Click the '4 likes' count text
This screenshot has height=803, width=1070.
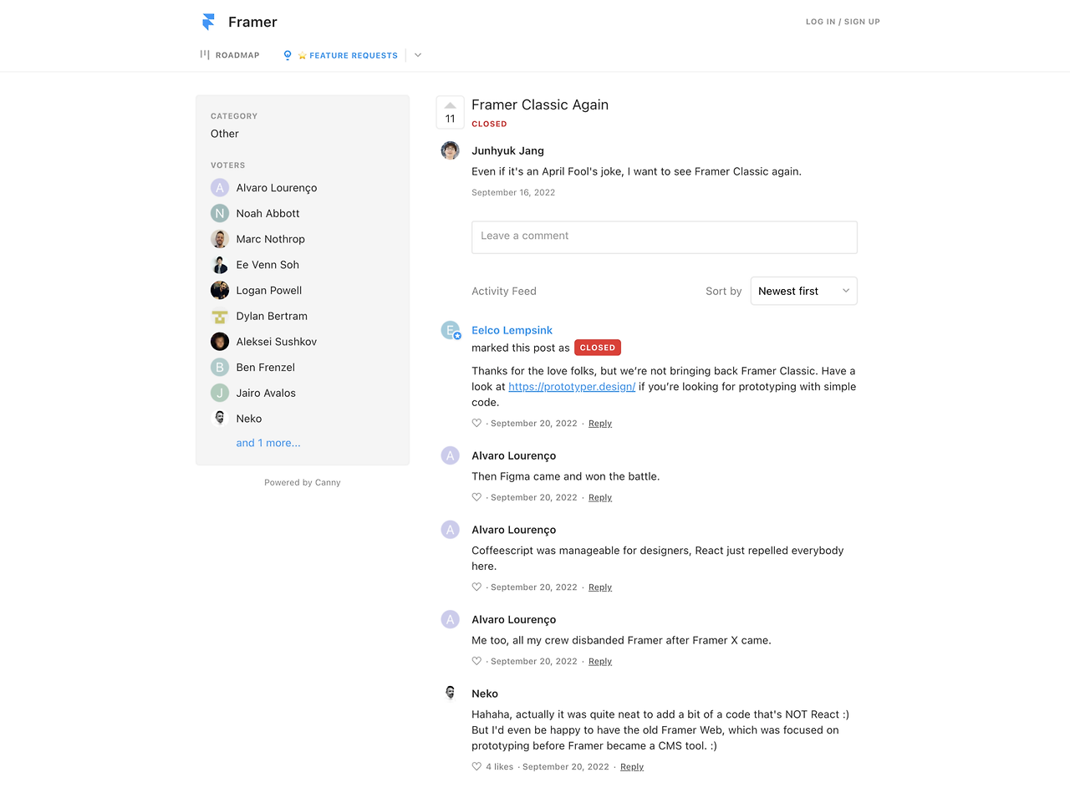click(500, 767)
